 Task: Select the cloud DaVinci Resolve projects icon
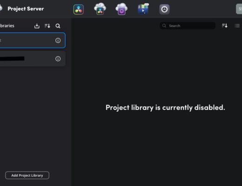click(x=100, y=9)
